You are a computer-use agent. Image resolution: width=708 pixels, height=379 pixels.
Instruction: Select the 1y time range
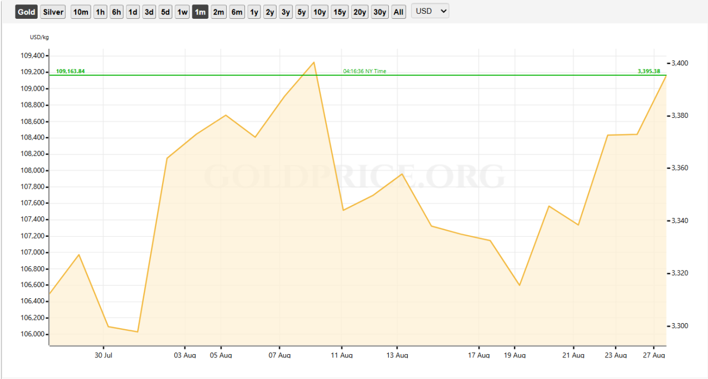(254, 12)
